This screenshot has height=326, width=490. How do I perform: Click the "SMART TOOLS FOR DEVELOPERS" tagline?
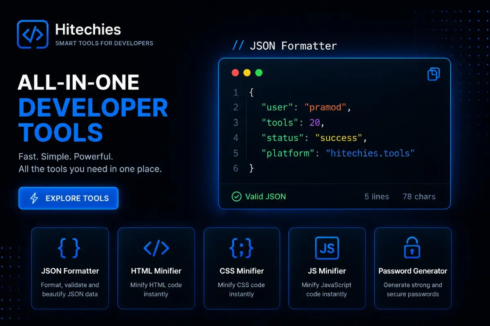(104, 43)
